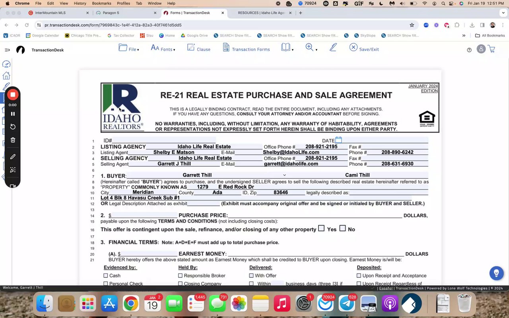Open Telegram from the Dock
The height and width of the screenshot is (318, 509).
point(347,304)
